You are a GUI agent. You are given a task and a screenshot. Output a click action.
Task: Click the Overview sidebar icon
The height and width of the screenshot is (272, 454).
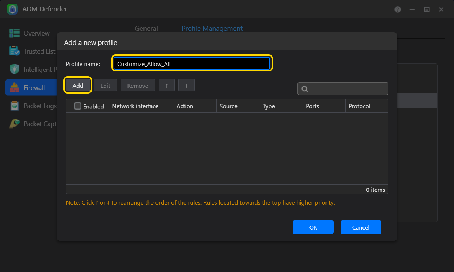point(15,33)
